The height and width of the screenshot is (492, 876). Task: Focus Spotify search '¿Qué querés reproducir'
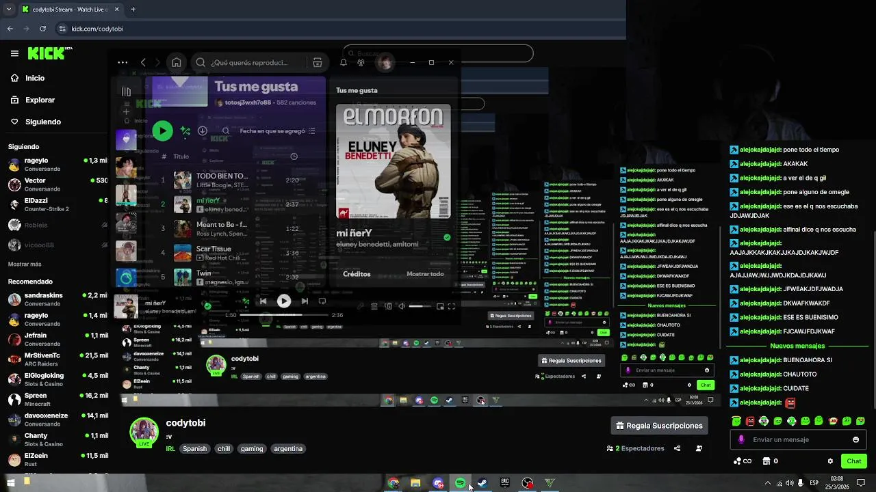coord(249,62)
